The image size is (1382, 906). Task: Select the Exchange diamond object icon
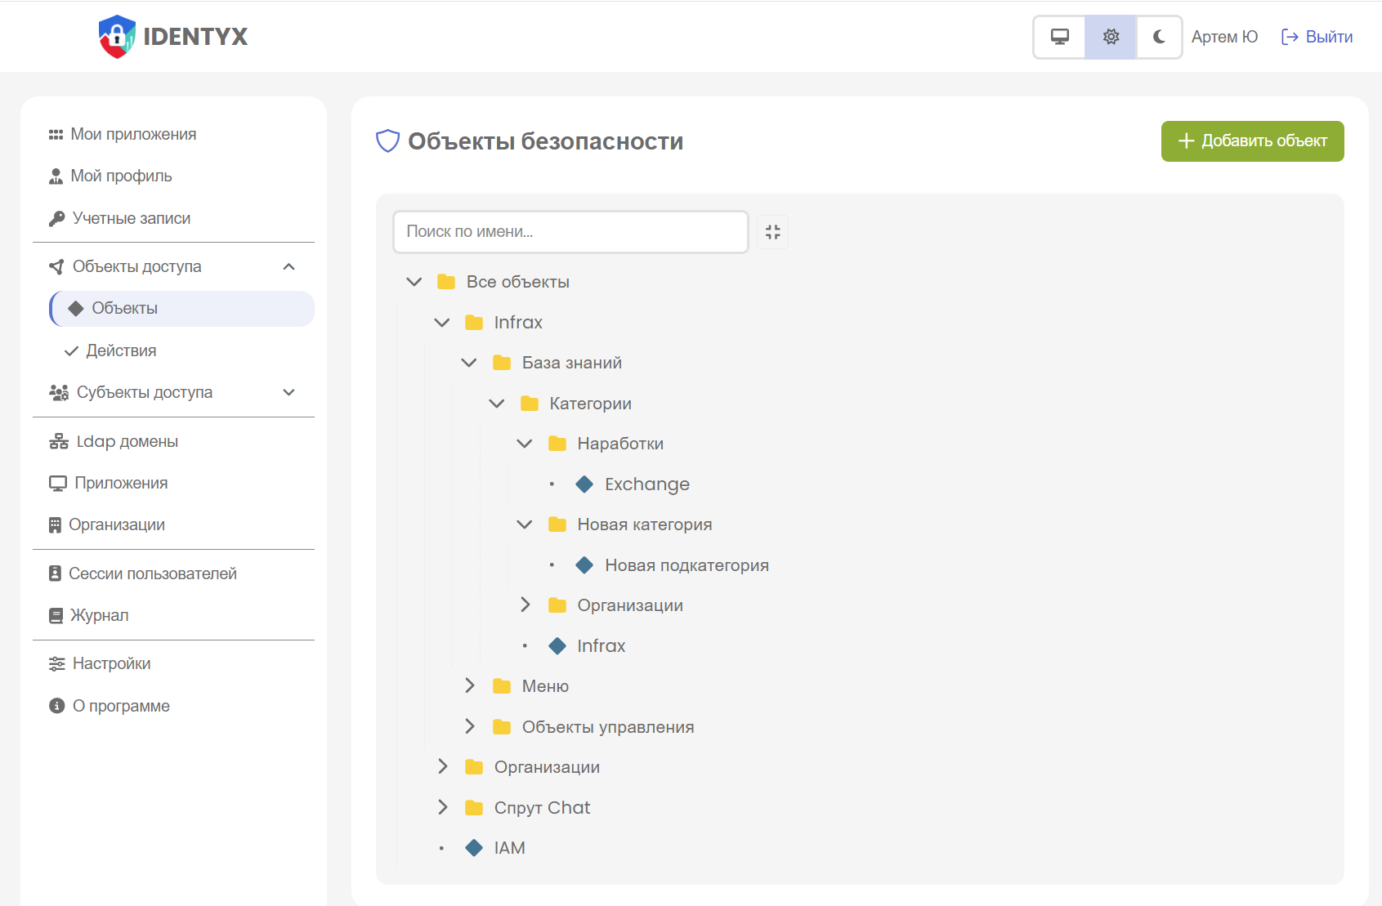[584, 484]
